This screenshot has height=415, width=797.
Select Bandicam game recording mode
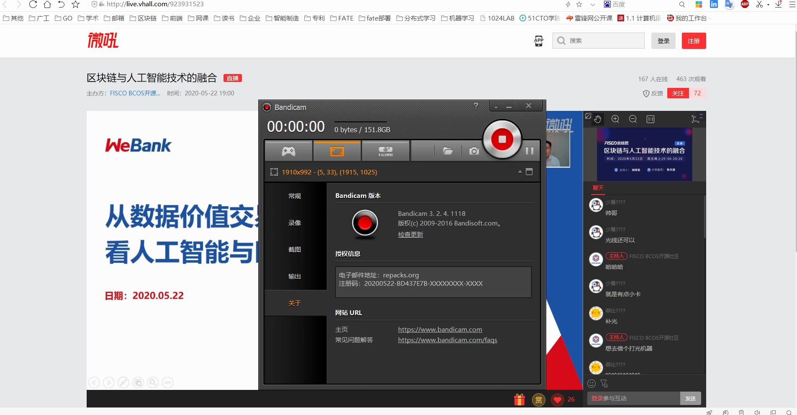288,151
